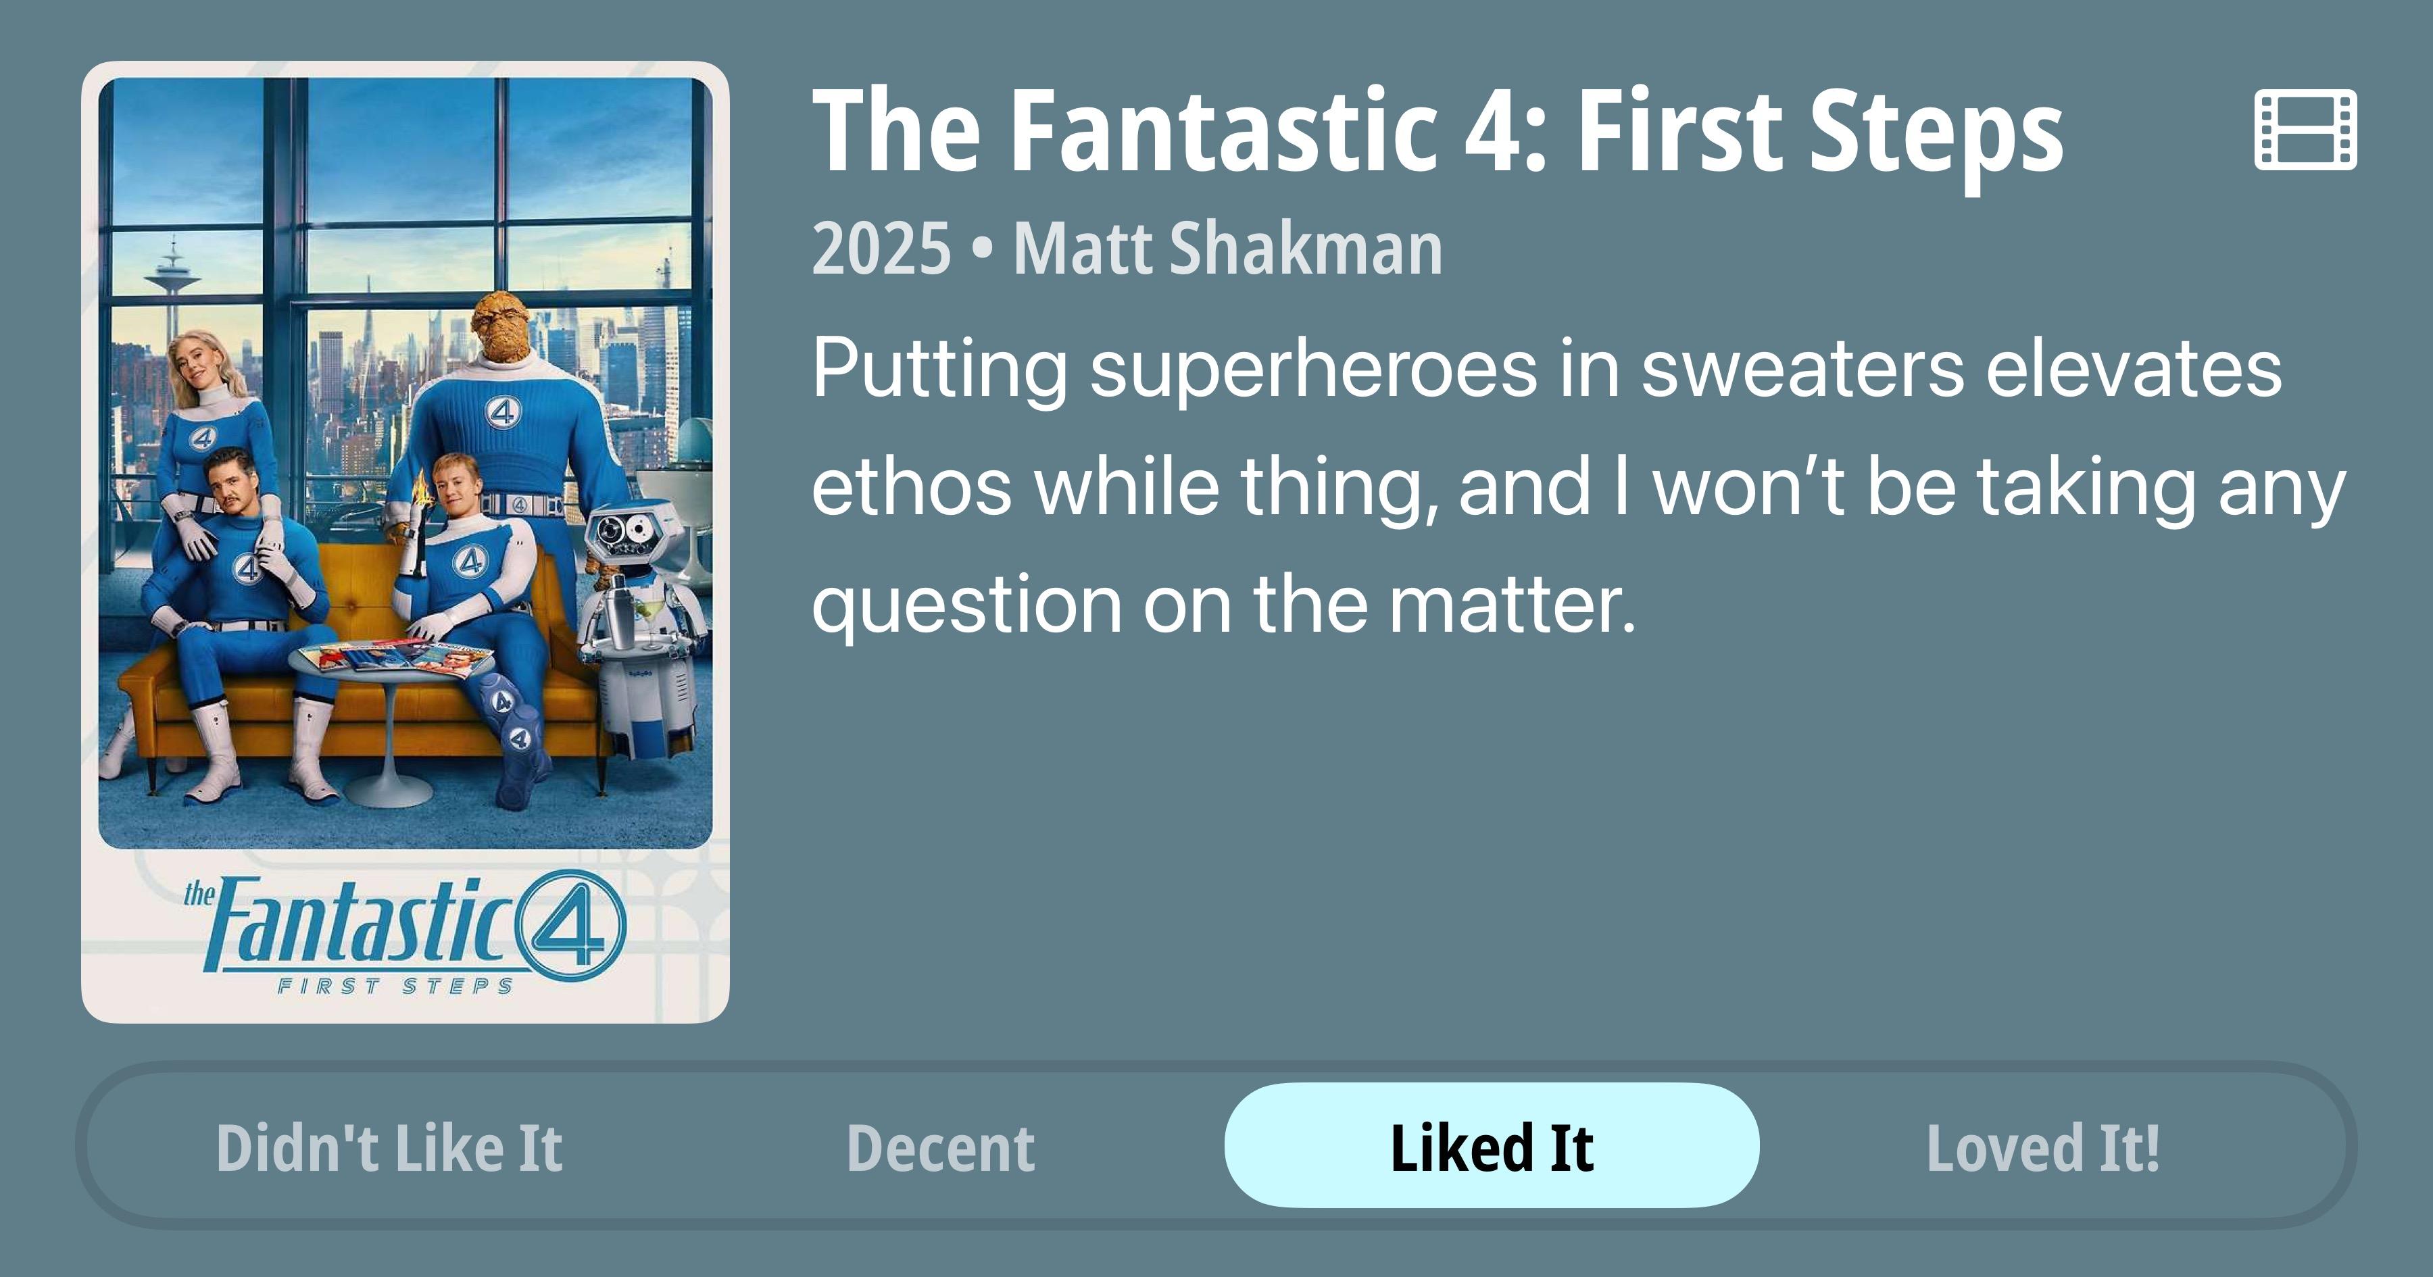Open the Fantastic 4 poster image
This screenshot has width=2433, height=1277.
[405, 463]
